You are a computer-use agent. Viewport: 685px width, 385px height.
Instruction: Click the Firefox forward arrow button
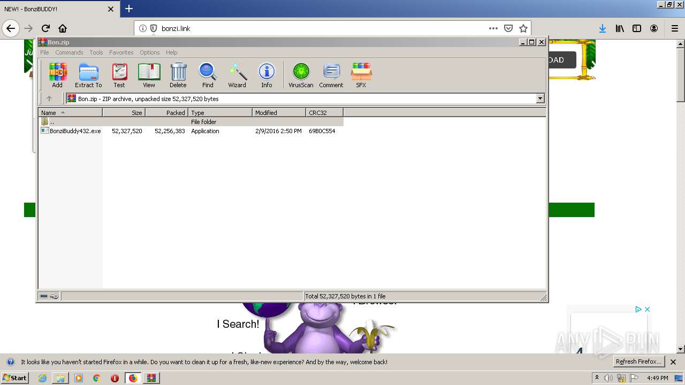point(28,28)
